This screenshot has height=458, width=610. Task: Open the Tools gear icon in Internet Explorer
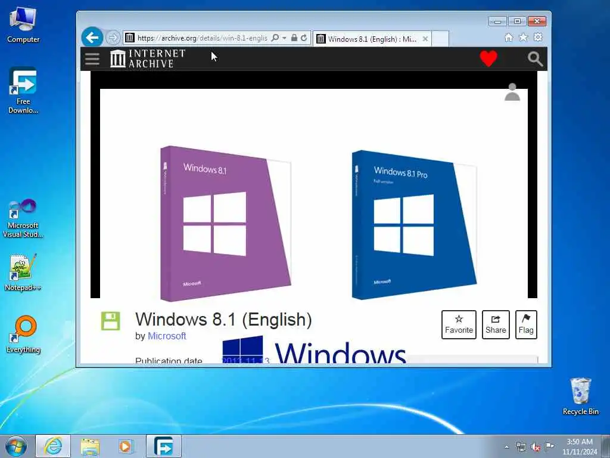538,37
